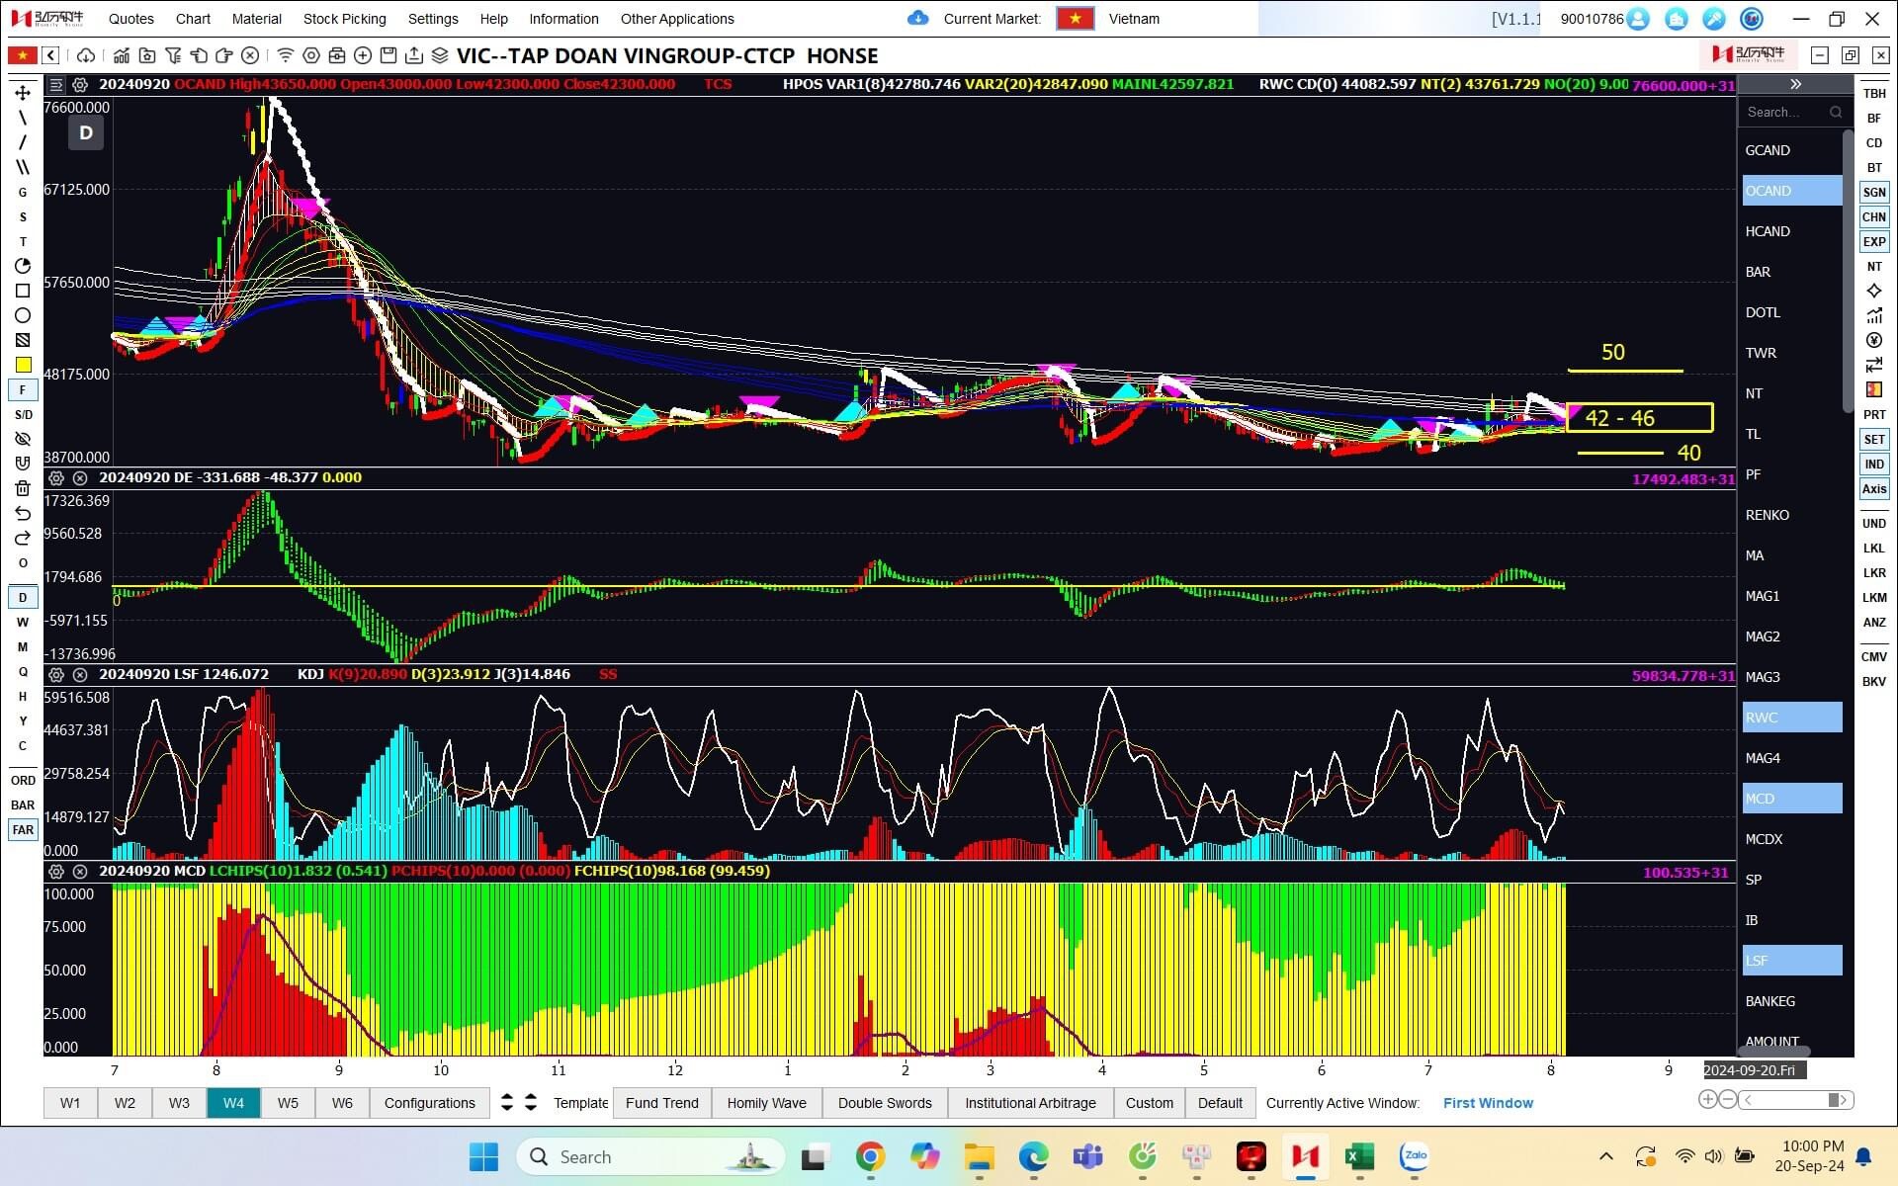Toggle the Axis button on right toolbar
Image resolution: width=1898 pixels, height=1186 pixels.
pos(1874,488)
